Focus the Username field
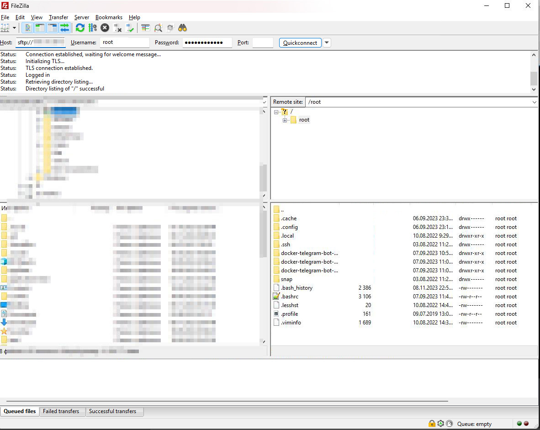This screenshot has height=430, width=540. 125,42
